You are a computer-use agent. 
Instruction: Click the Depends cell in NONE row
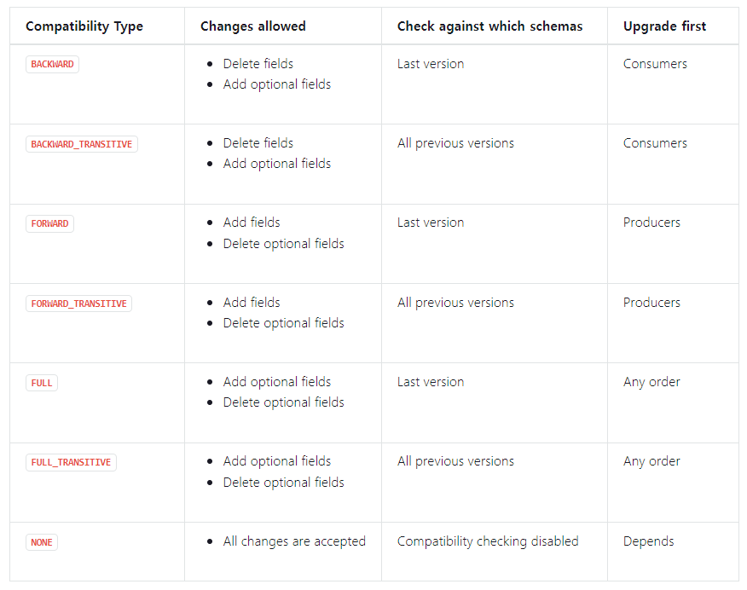tap(648, 541)
